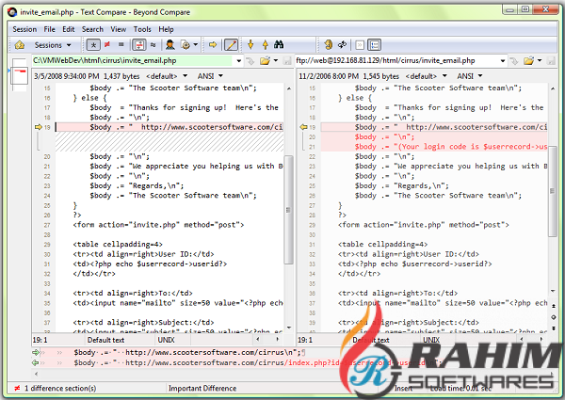
Task: Click the File Format gear icon
Action: tap(186, 45)
